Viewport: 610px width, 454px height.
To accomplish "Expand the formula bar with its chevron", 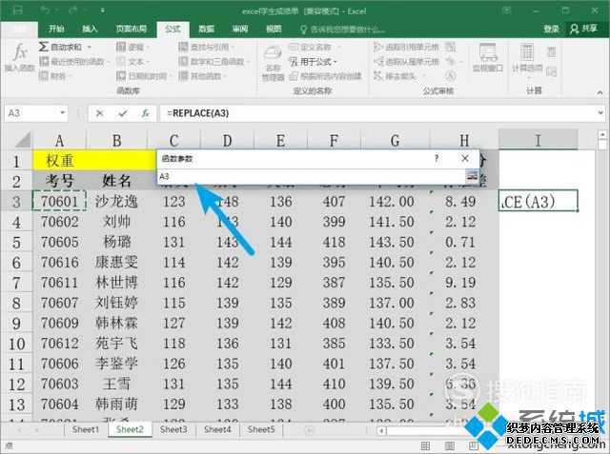I will coord(601,113).
